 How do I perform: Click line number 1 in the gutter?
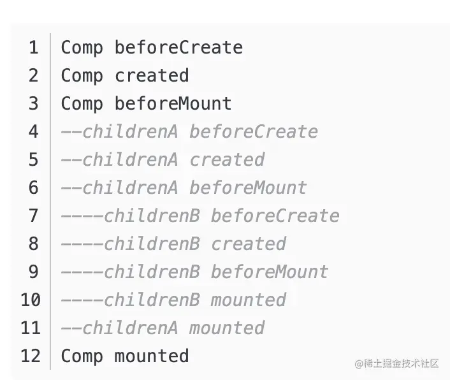pyautogui.click(x=34, y=48)
